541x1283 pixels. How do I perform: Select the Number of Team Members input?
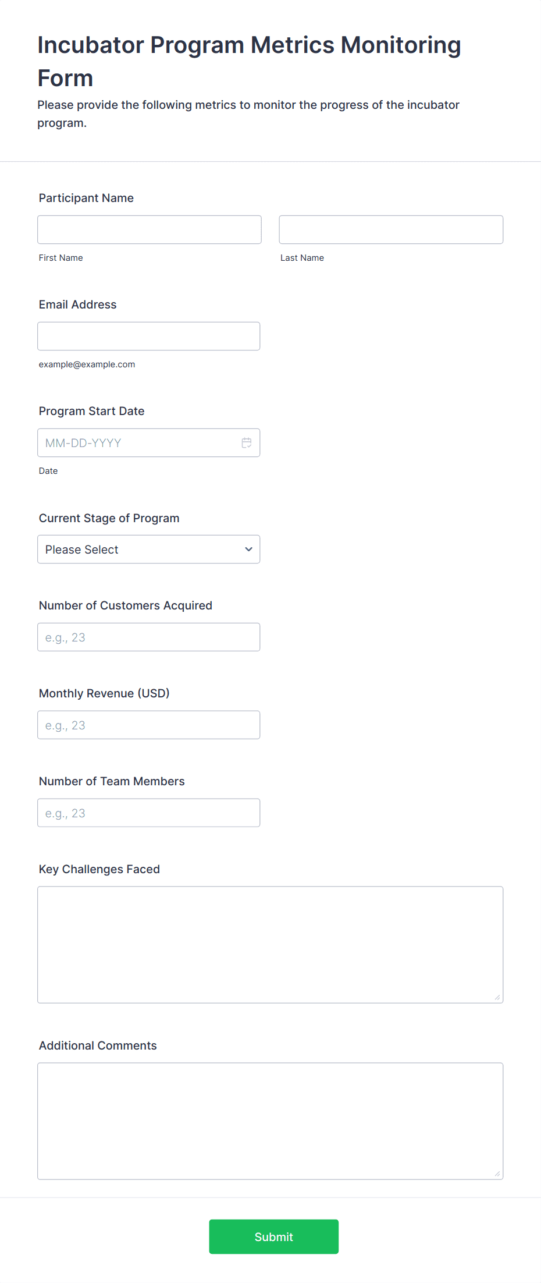149,813
